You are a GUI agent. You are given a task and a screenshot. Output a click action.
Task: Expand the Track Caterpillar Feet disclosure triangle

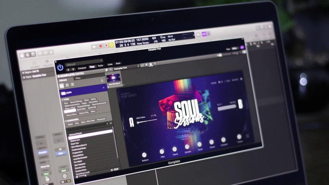click(x=24, y=77)
